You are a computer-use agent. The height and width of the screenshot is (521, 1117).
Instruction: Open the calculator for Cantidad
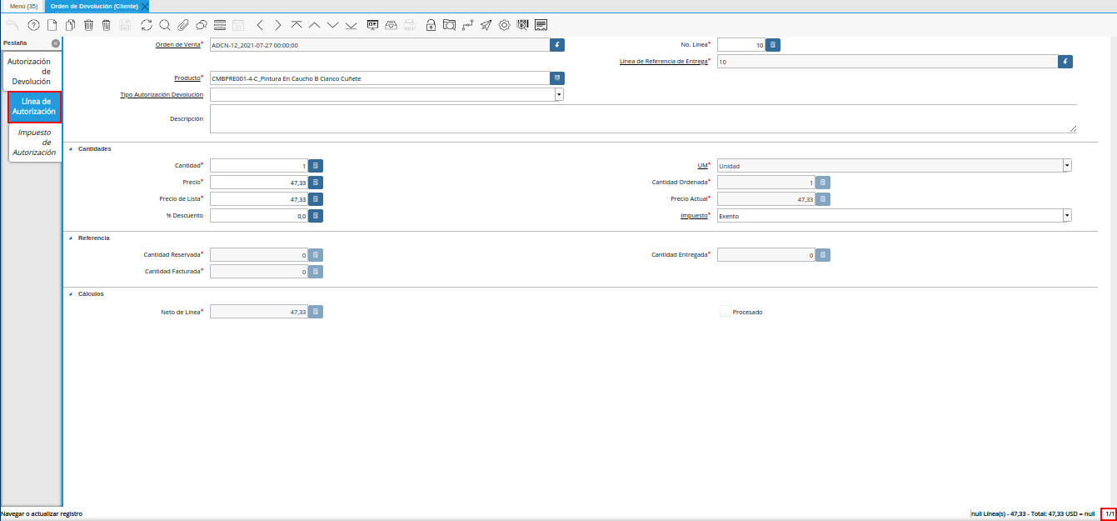tap(316, 166)
